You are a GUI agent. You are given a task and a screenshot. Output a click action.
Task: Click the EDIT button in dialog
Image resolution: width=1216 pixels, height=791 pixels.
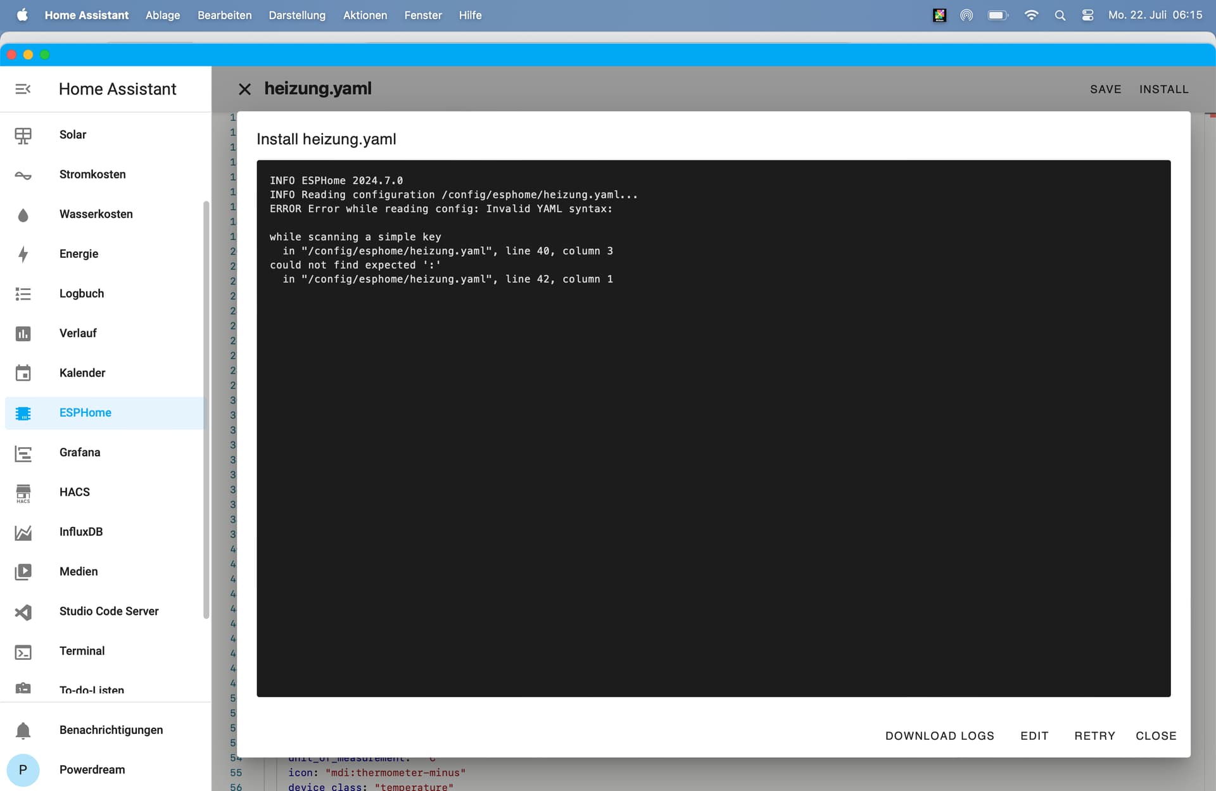[1034, 736]
